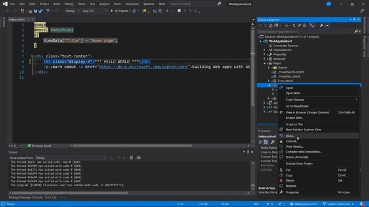This screenshot has width=369, height=207.
Task: Switch to the Package Manager Console tab
Action: (25, 197)
